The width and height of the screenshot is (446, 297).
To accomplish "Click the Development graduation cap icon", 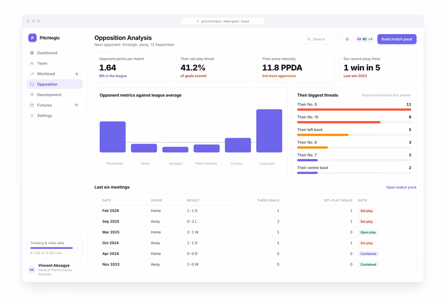I will coord(32,95).
